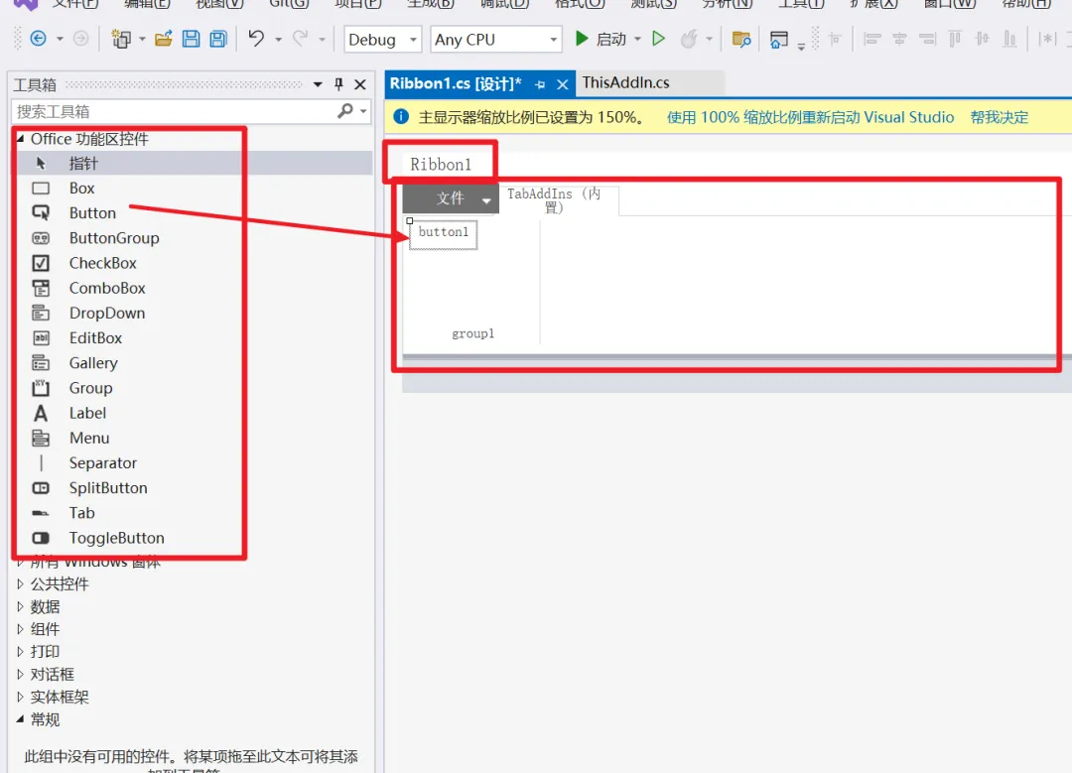Expand the 实体框架 toolbox section
1072x773 pixels.
[20, 697]
